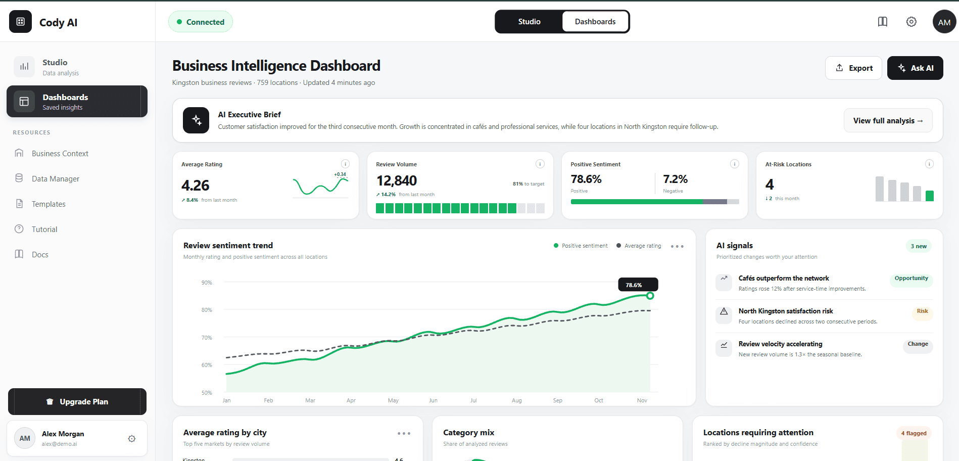The width and height of the screenshot is (959, 461).
Task: Click the Data Manager database icon
Action: [x=19, y=178]
